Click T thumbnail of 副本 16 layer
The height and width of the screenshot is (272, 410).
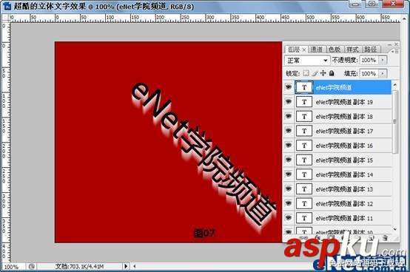pyautogui.click(x=304, y=146)
